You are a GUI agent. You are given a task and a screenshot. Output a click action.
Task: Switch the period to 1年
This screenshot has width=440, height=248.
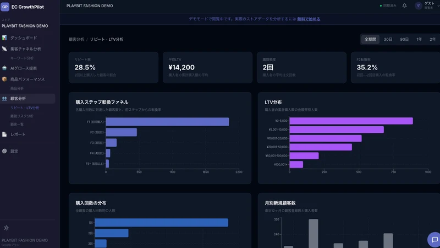pos(419,39)
